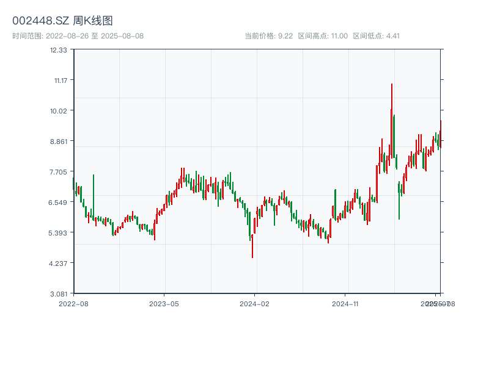
Task: Click the 11.17 y-axis tick label
Action: [59, 80]
